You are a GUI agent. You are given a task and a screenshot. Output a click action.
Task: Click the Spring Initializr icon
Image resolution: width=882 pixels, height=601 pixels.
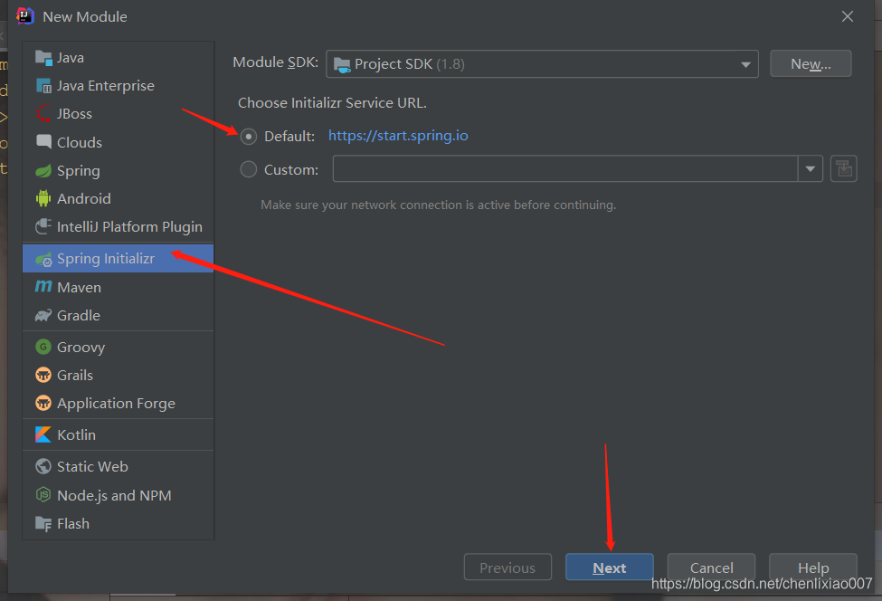43,259
